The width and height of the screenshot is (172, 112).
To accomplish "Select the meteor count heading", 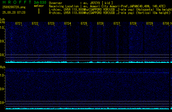I will pyautogui.click(x=39, y=6).
